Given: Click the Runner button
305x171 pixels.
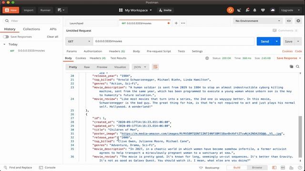Looking at the screenshot, I should pos(45,10).
